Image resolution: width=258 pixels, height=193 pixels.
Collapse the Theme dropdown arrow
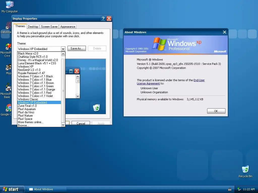click(x=63, y=49)
